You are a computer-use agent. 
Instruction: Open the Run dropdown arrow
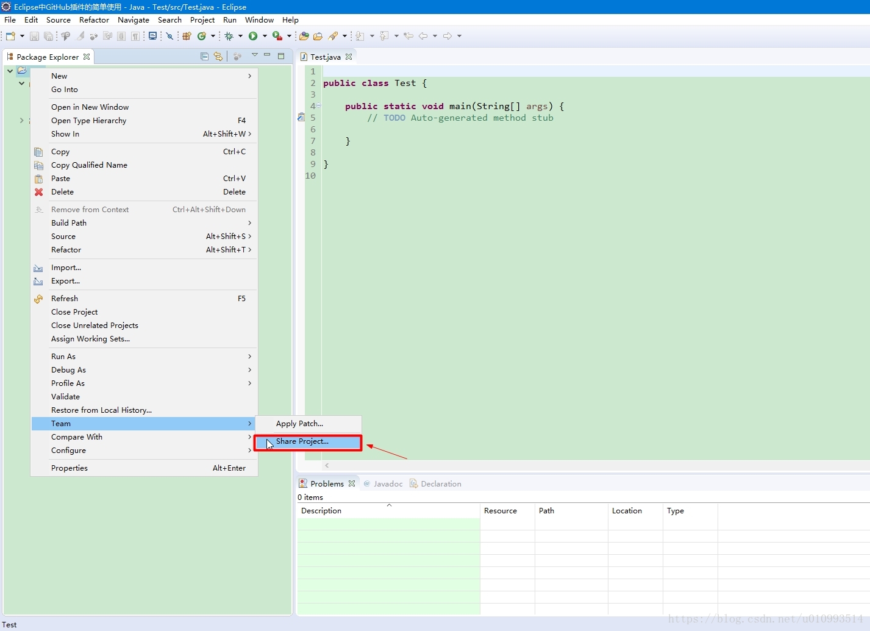265,36
